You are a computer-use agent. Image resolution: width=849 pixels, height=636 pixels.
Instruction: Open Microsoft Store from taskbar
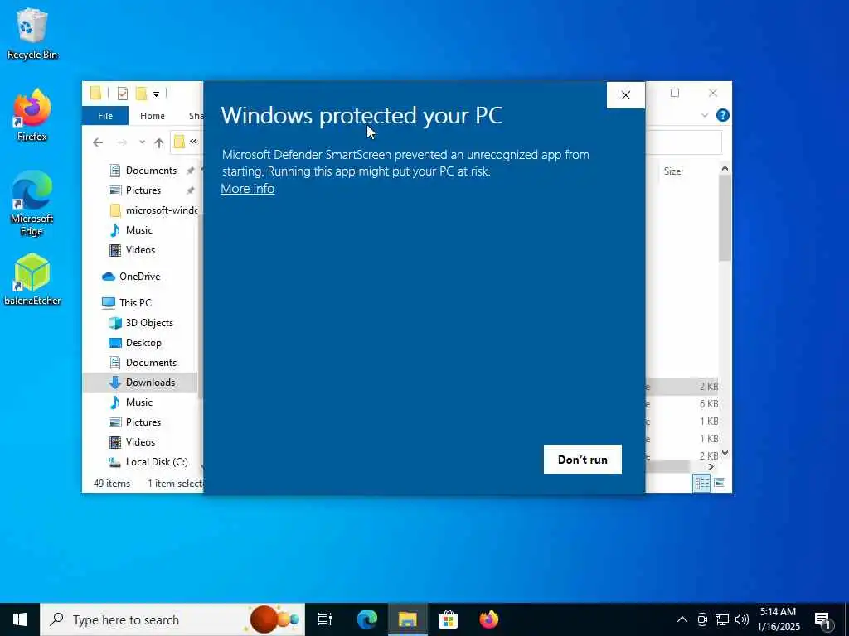coord(448,619)
